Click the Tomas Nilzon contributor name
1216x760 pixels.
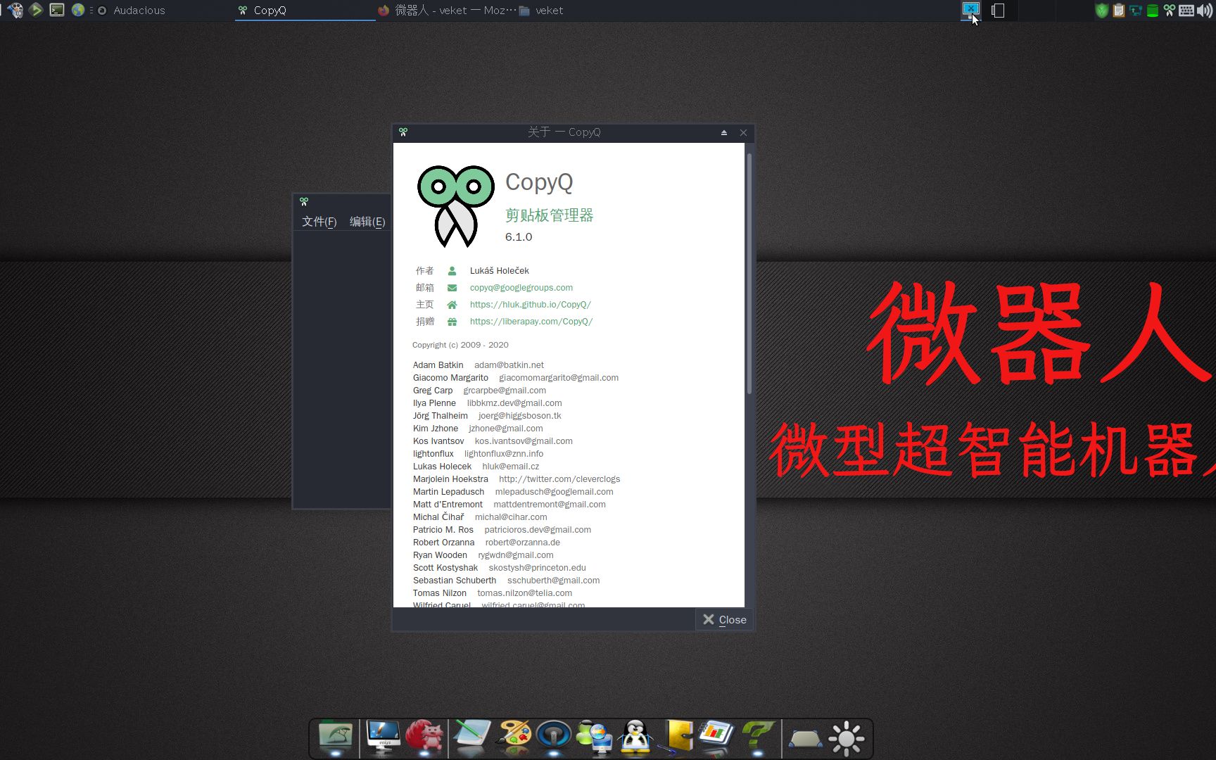pos(440,593)
